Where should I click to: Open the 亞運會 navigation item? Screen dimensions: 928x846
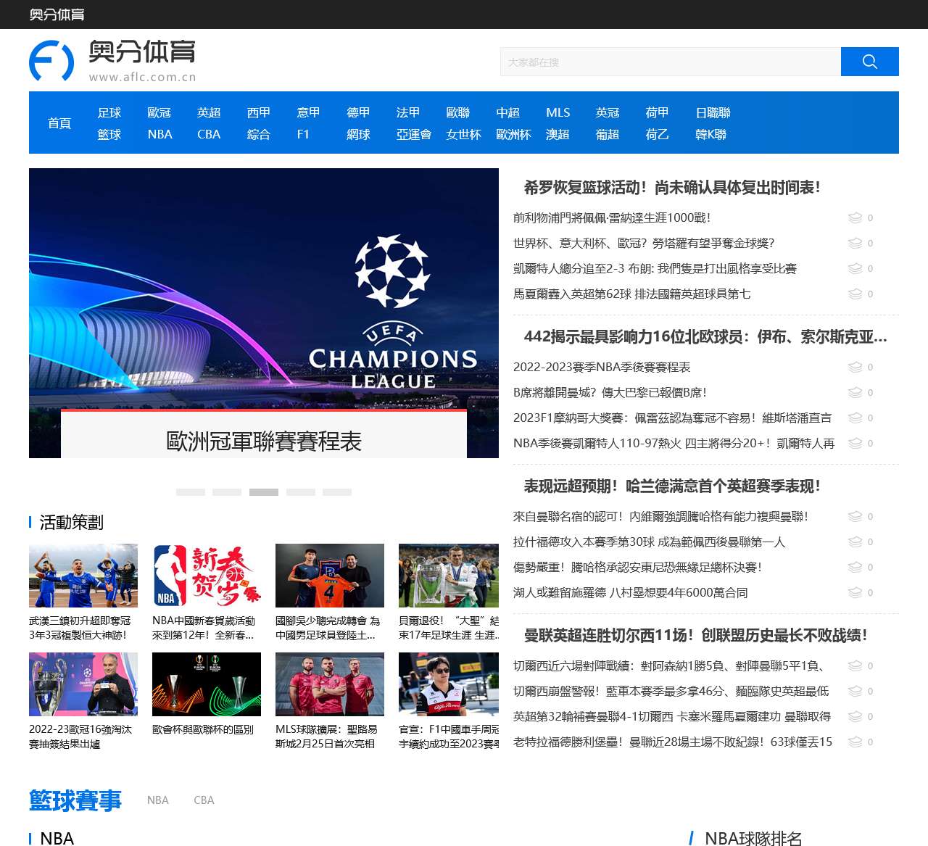click(x=414, y=134)
